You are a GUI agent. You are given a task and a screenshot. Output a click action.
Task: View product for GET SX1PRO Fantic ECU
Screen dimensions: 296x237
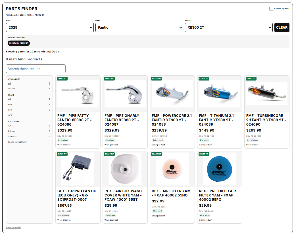point(64,220)
